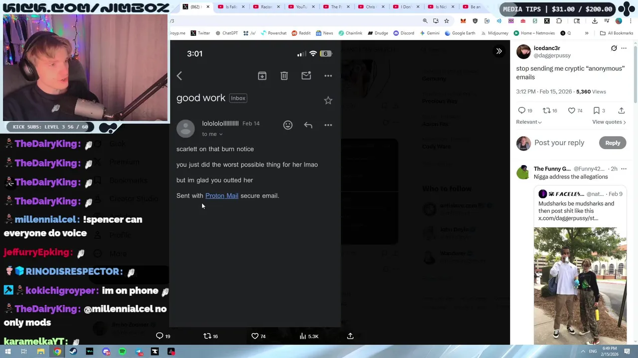Image resolution: width=638 pixels, height=358 pixels.
Task: Open Steam from the taskbar
Action: tap(73, 352)
